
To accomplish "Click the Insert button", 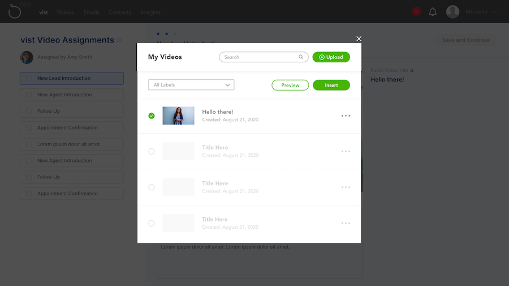I will [331, 85].
